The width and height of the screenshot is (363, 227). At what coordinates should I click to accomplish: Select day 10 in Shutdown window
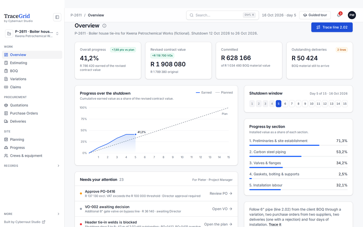coord(312,104)
